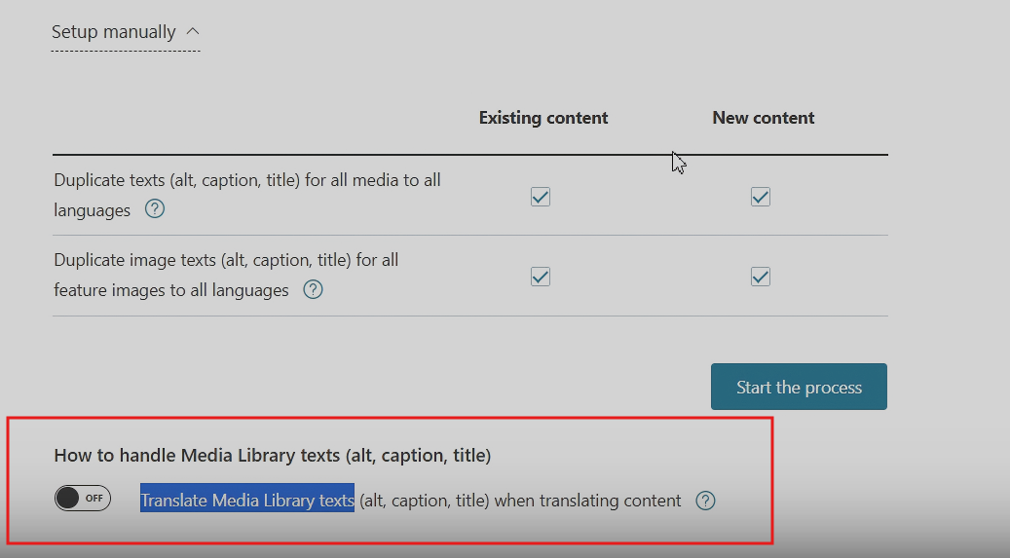
Task: Uncheck Existing content for duplicating all media texts
Action: pyautogui.click(x=541, y=197)
